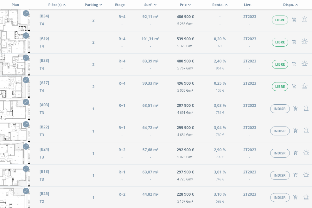Screen dimensions: 312x208
Task: Click the alert siren icon for lot A16
Action: [304, 42]
